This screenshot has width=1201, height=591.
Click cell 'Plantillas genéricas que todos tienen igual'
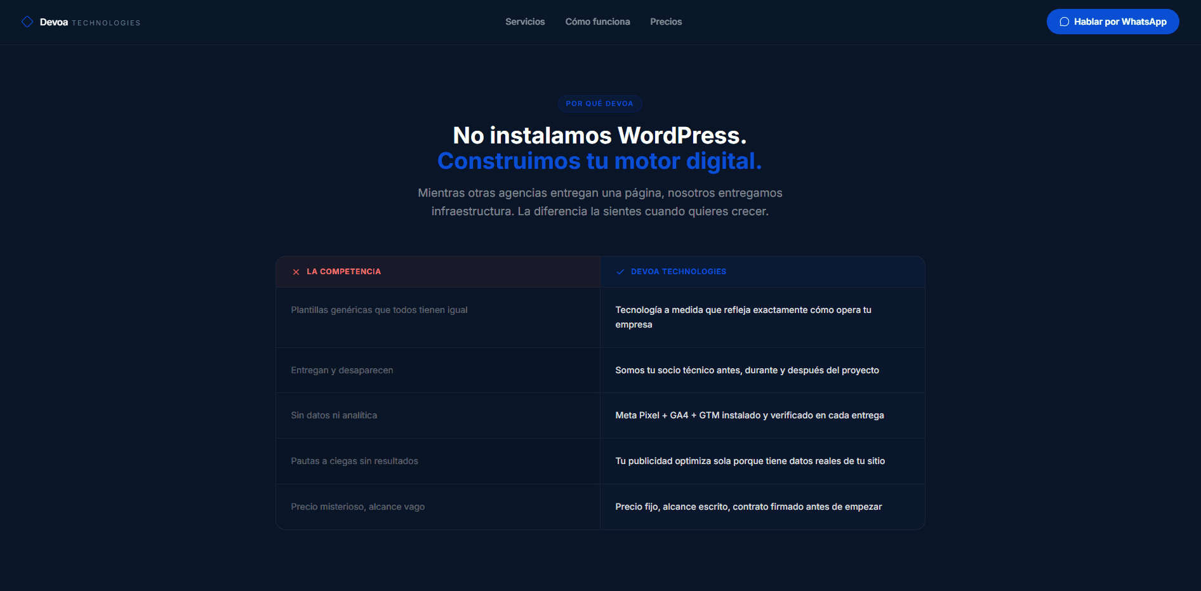click(x=438, y=317)
